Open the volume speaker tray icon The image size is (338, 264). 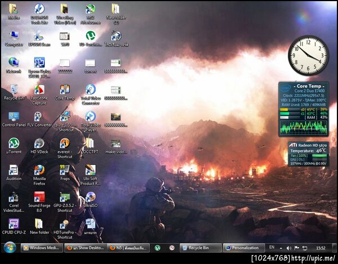(x=289, y=248)
